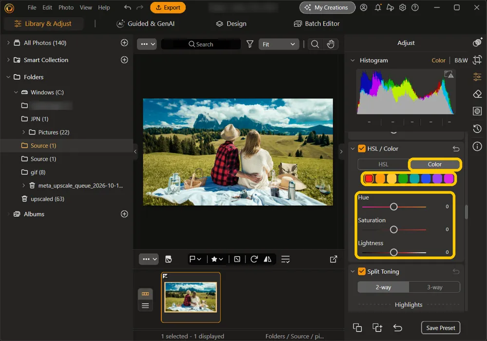Screen dimensions: 487x341
Task: Toggle histogram clipping warning icon
Action: (x=449, y=74)
